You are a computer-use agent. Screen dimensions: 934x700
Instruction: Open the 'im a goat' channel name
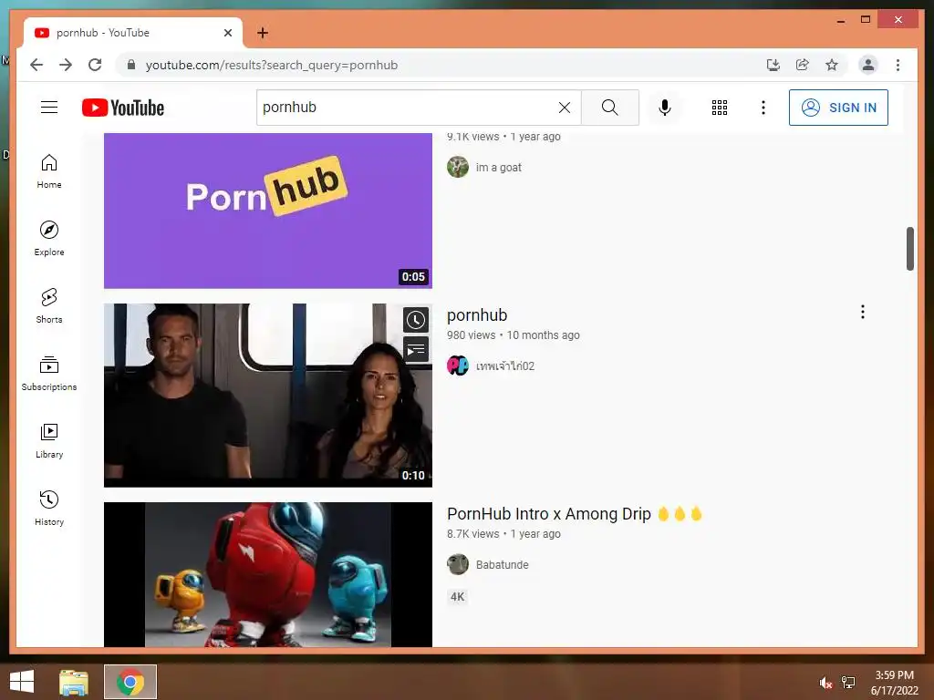pyautogui.click(x=499, y=168)
